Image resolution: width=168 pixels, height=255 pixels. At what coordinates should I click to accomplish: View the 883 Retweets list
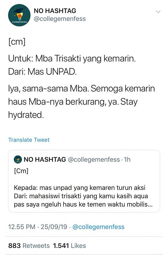click(x=29, y=246)
